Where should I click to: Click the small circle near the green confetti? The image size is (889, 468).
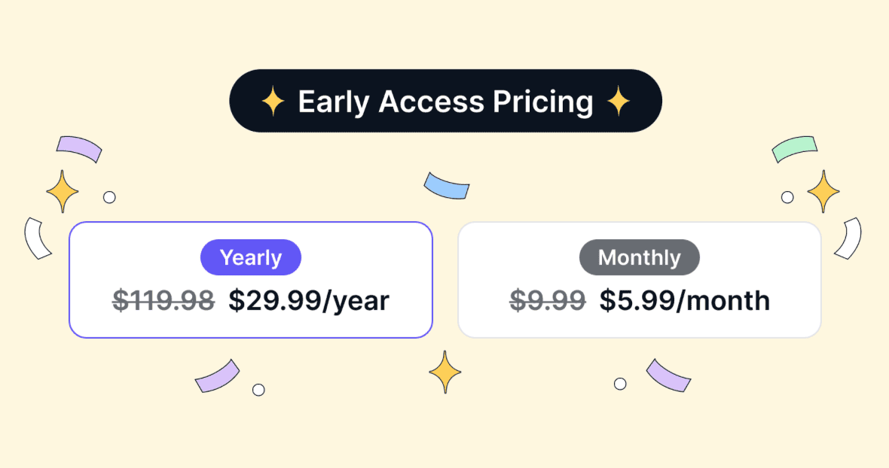point(787,197)
